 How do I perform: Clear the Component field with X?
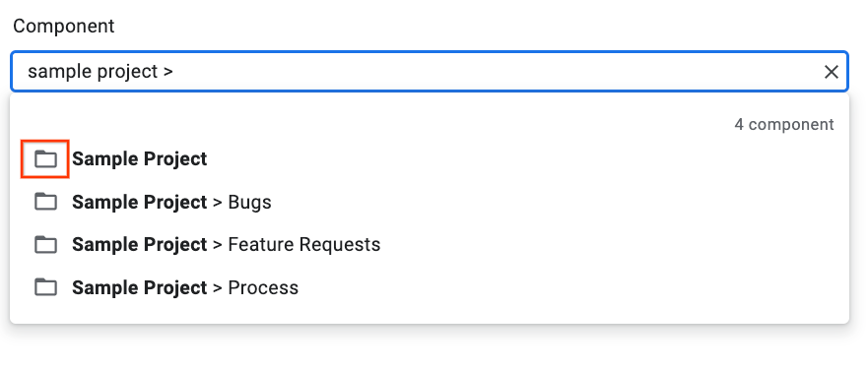[831, 72]
